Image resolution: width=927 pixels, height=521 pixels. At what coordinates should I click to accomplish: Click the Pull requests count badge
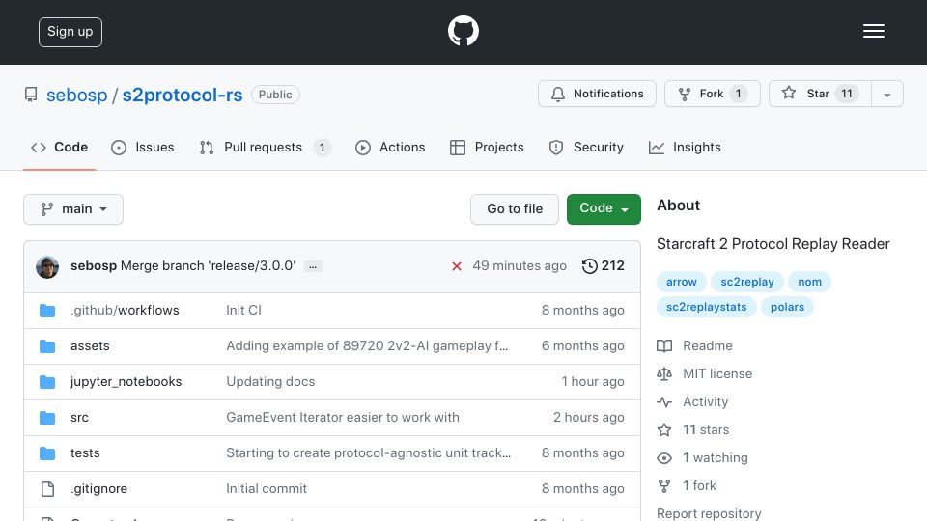coord(323,148)
